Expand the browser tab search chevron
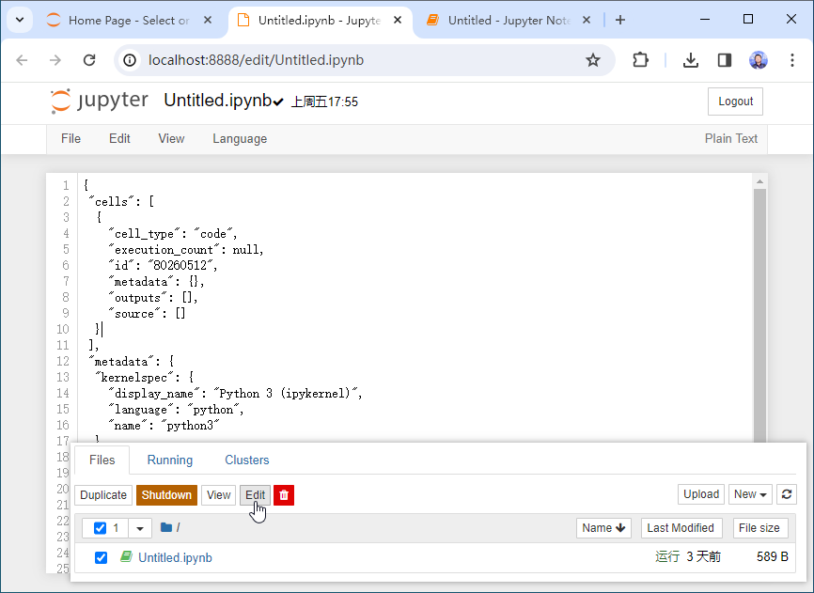The image size is (814, 593). pyautogui.click(x=19, y=20)
